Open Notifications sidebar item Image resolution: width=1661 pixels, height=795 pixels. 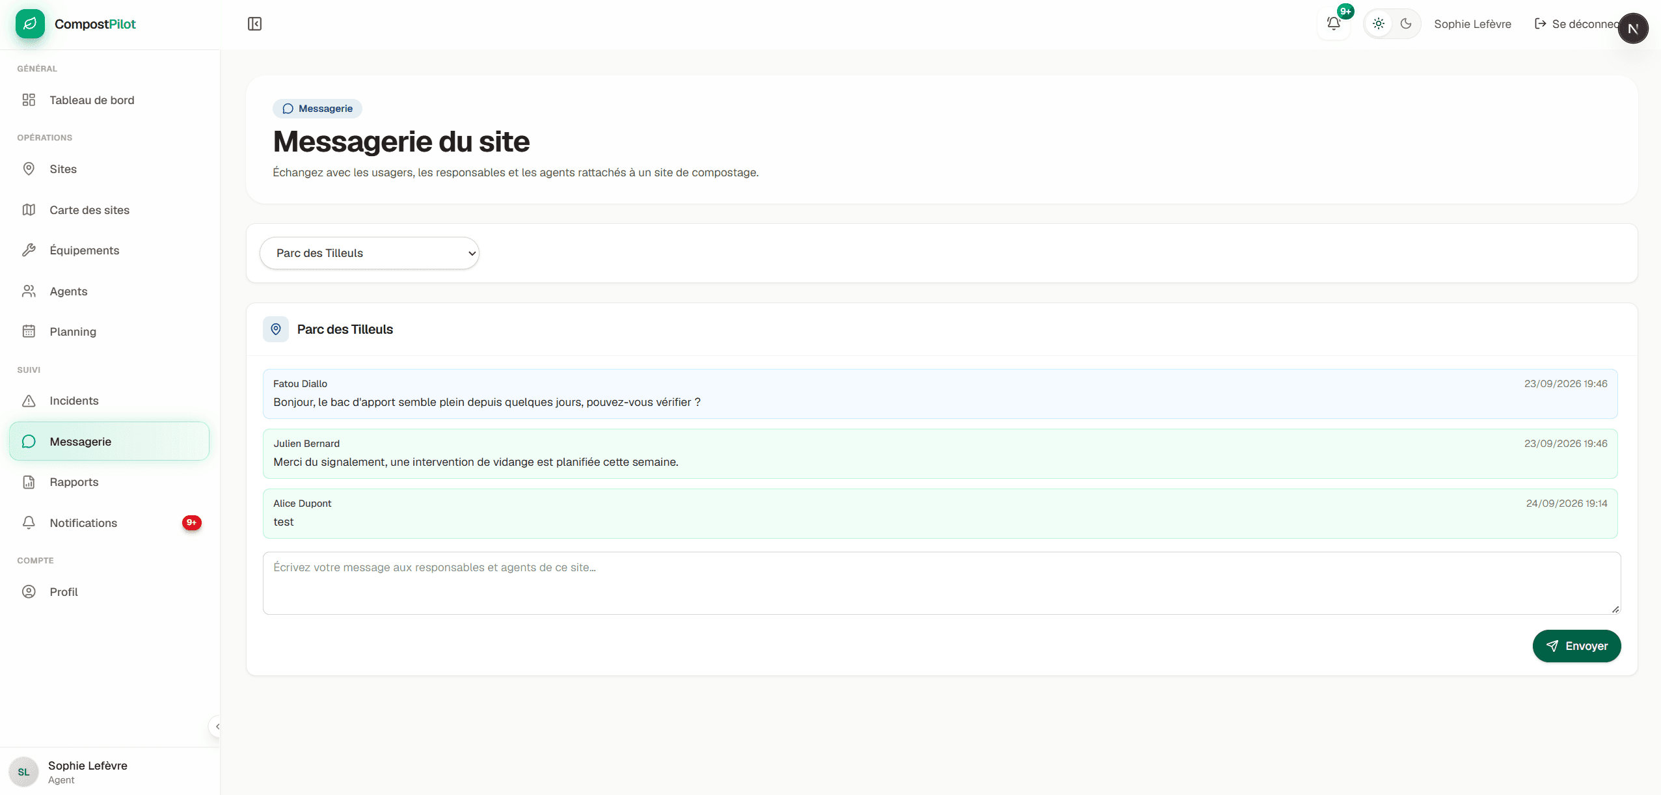[109, 523]
